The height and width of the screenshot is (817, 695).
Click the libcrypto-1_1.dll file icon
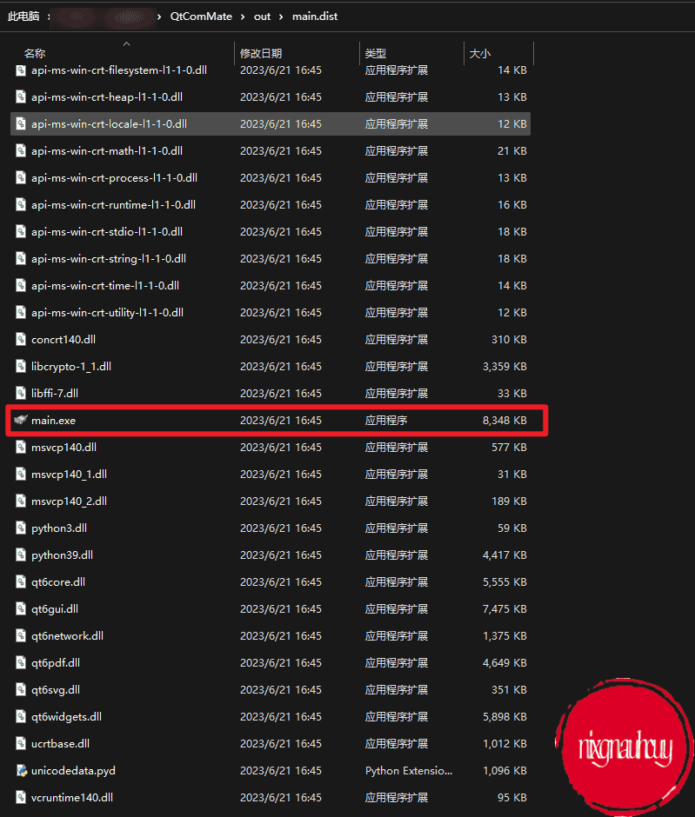click(x=21, y=366)
